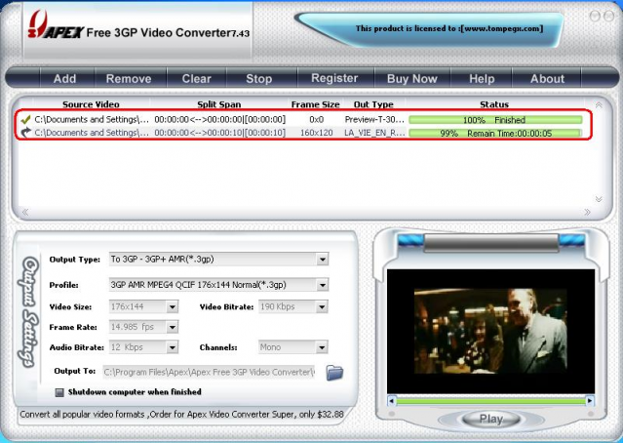
Task: Expand the Output Type dropdown
Action: (323, 260)
